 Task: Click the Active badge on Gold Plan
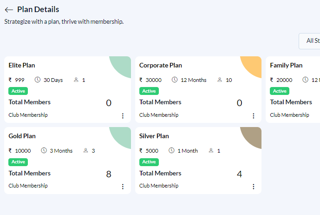click(x=18, y=162)
